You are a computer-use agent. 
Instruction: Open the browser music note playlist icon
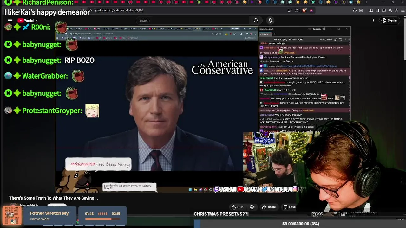[371, 10]
